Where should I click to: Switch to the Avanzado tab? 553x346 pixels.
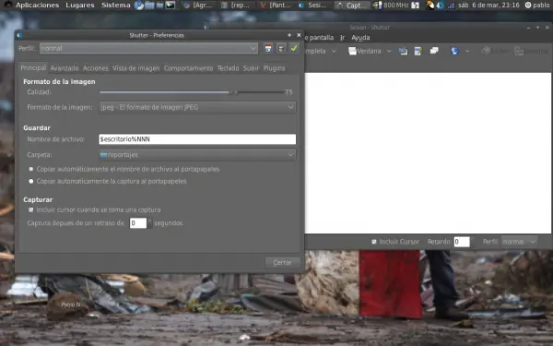coord(65,68)
